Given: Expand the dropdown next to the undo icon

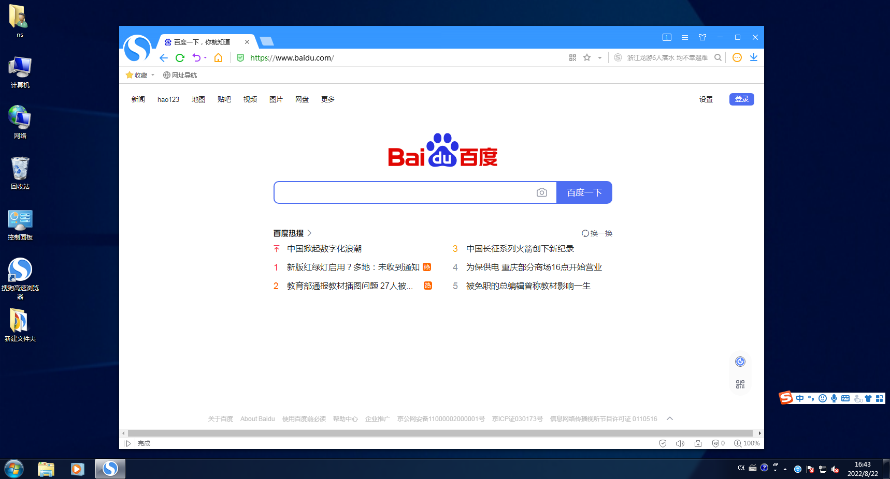Looking at the screenshot, I should click(205, 58).
